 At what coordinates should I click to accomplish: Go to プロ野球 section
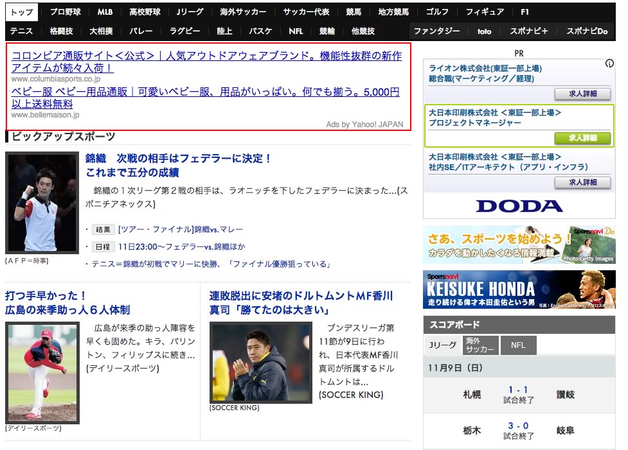[x=66, y=12]
